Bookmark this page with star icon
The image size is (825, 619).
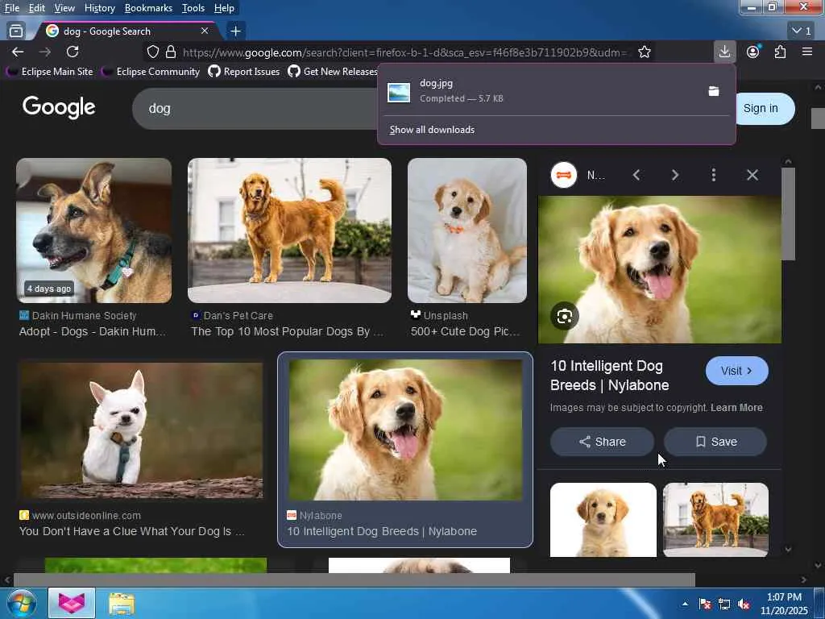645,52
